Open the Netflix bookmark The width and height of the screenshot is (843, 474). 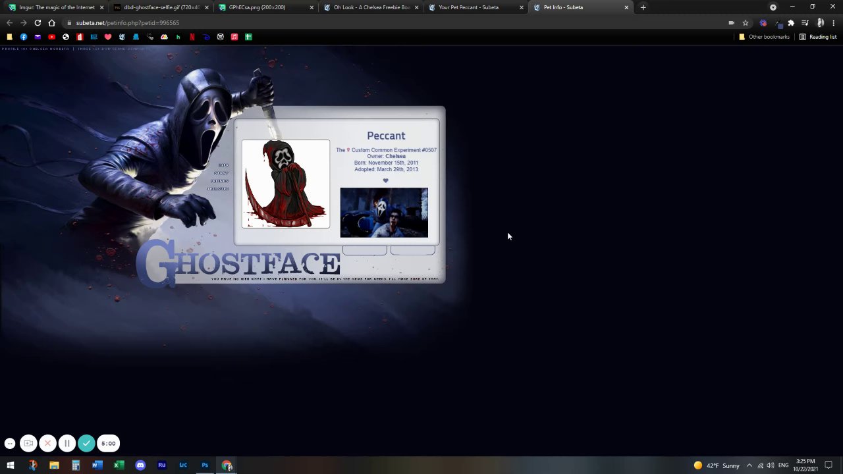[x=192, y=37]
